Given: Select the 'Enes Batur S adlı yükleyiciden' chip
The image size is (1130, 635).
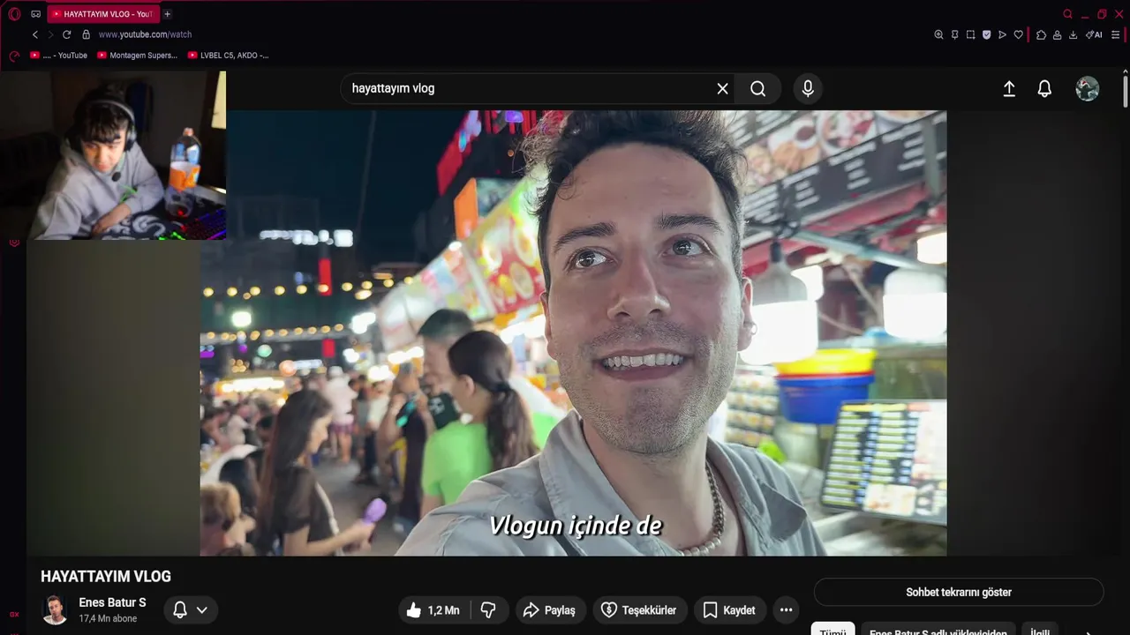Looking at the screenshot, I should [938, 631].
